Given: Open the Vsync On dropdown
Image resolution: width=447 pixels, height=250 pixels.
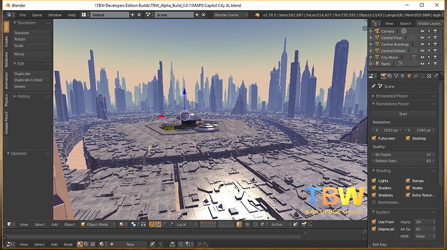Looking at the screenshot, I should click(x=425, y=222).
